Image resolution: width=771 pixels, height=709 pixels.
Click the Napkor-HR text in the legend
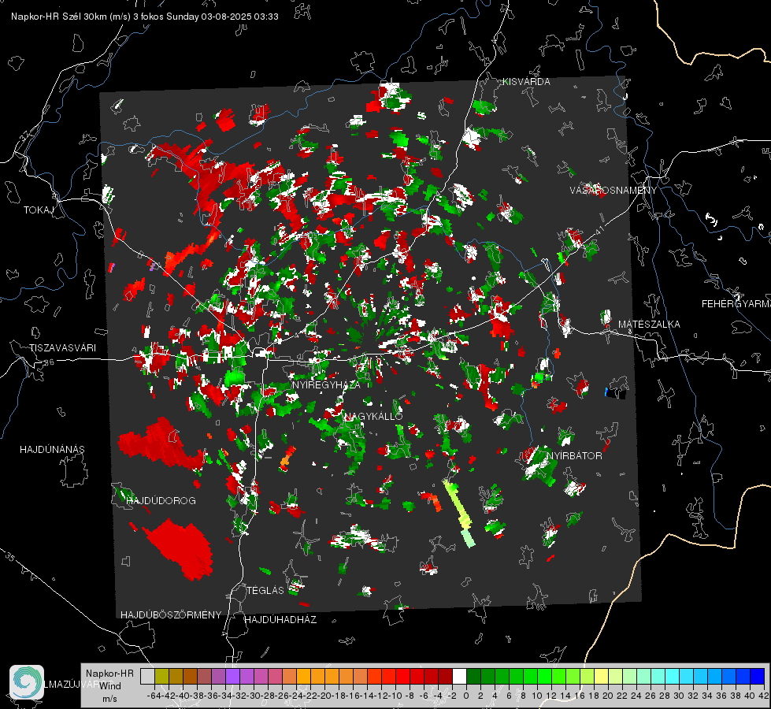click(109, 674)
